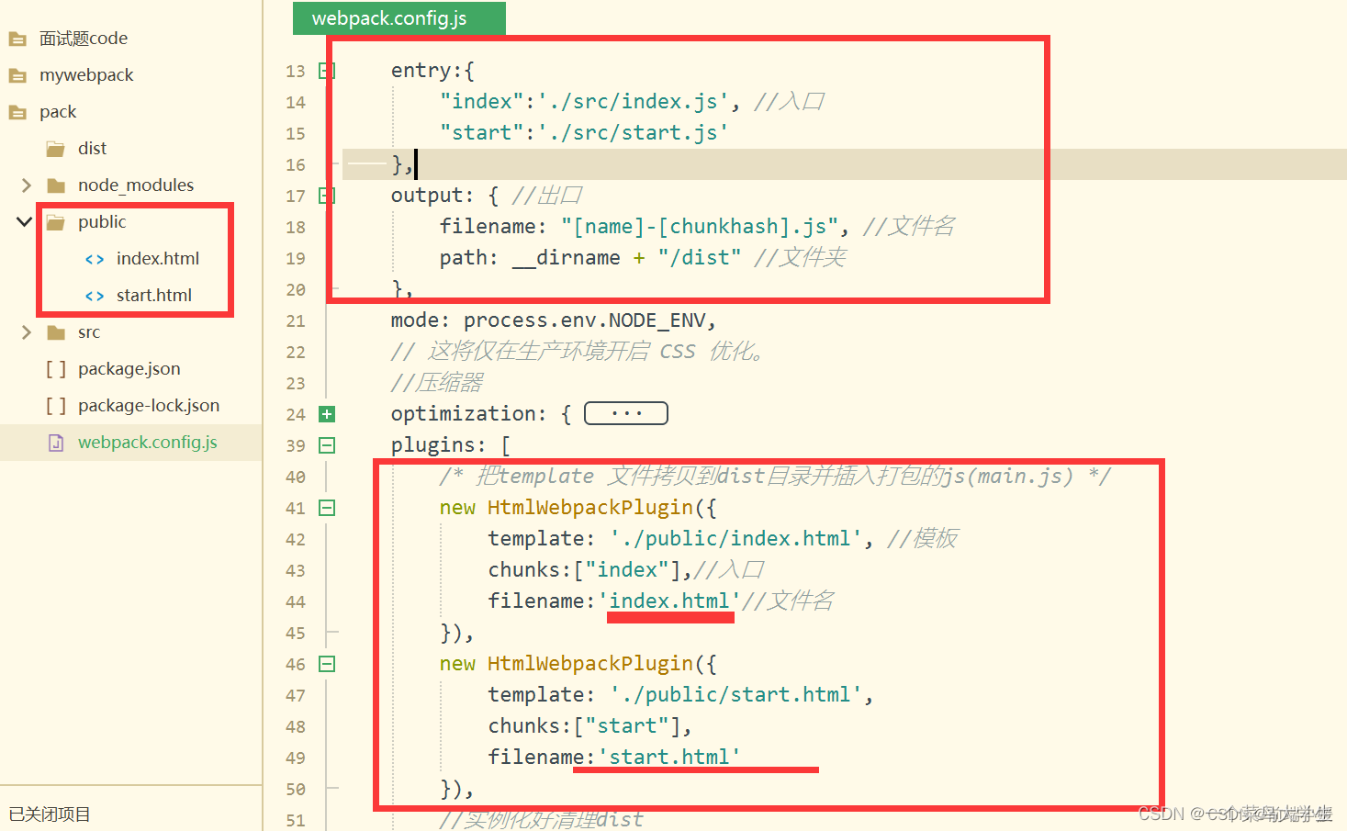
Task: Expand the folded optimization block at line 24
Action: [x=327, y=414]
